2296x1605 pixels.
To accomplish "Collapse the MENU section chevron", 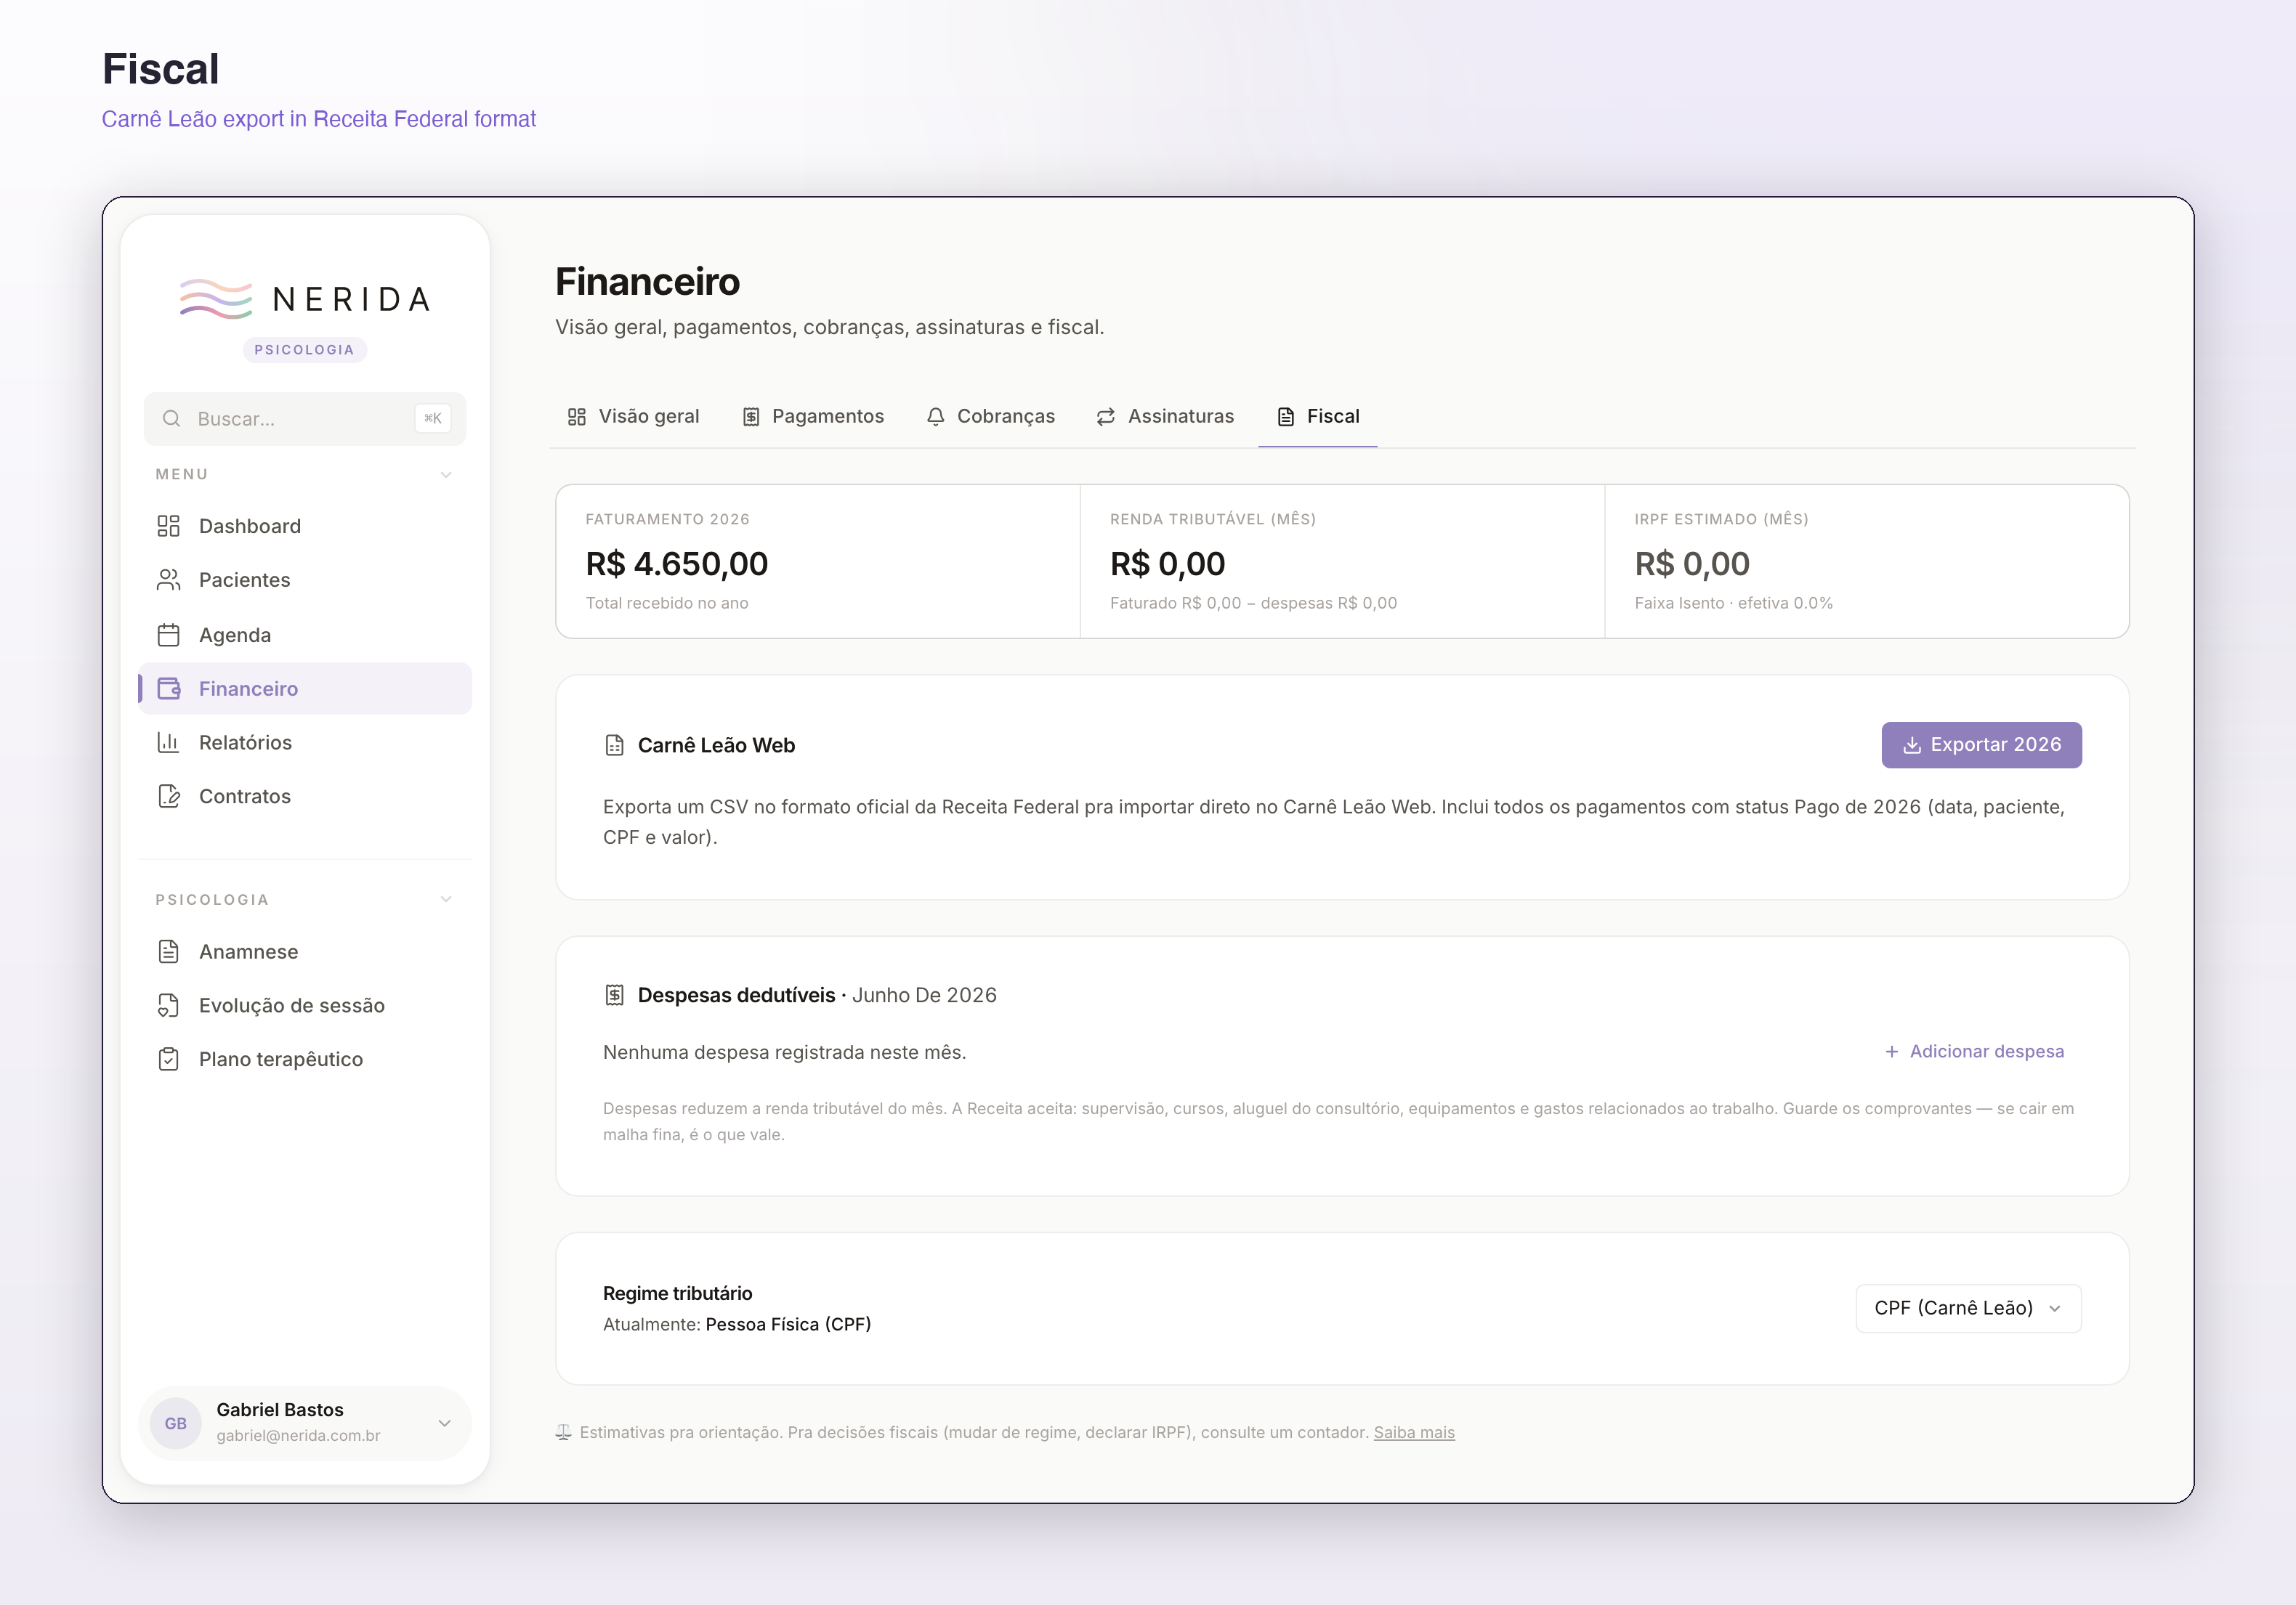I will [446, 475].
